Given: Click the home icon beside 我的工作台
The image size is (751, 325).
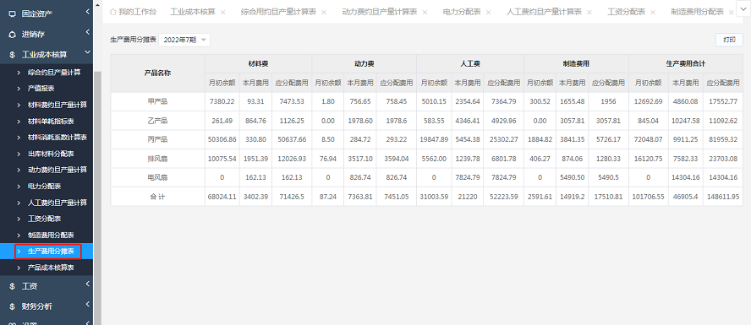Looking at the screenshot, I should click(x=113, y=12).
